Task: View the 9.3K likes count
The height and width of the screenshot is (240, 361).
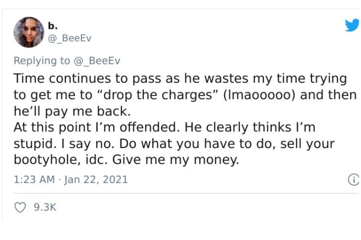Action: coord(45,207)
